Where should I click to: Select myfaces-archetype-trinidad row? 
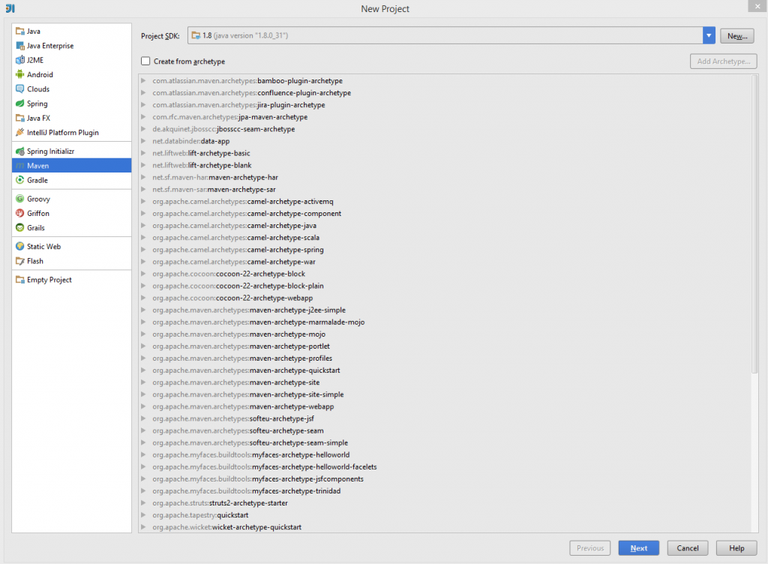(445, 490)
